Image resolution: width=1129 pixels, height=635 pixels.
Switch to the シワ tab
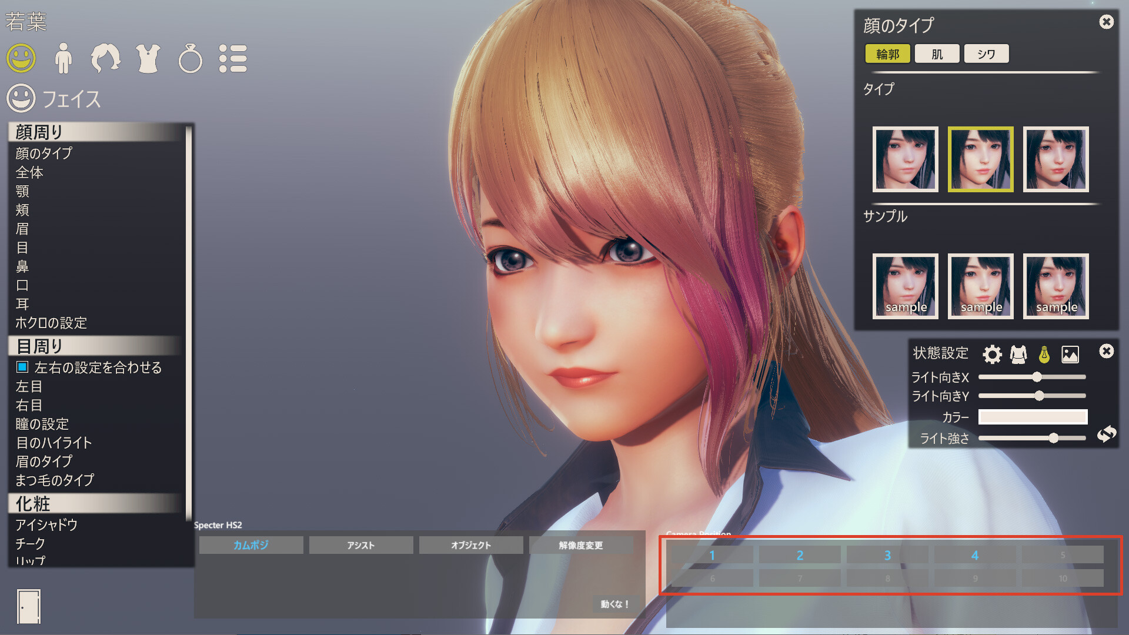(x=986, y=54)
